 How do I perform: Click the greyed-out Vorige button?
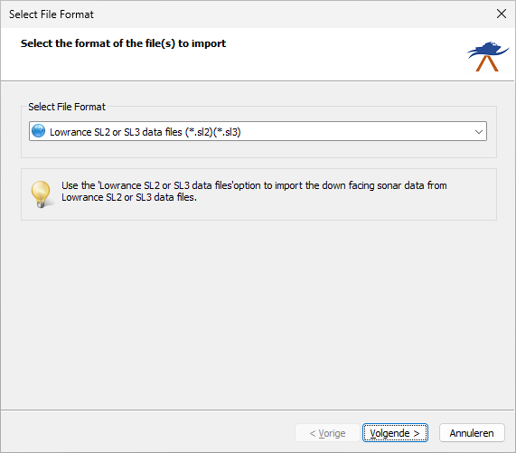[327, 433]
